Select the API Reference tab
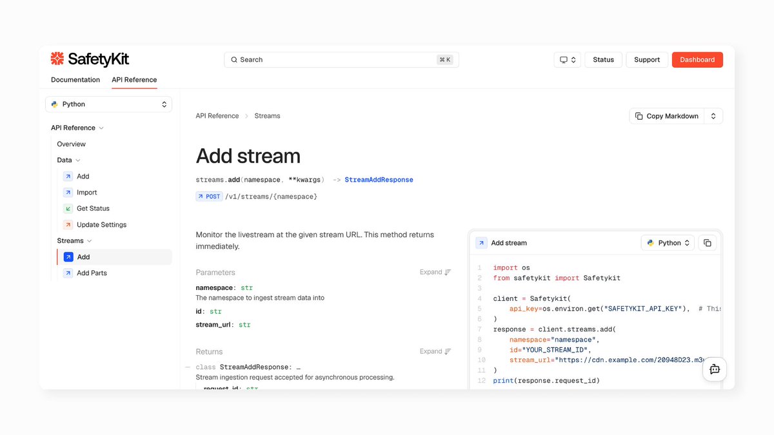This screenshot has height=435, width=774. pyautogui.click(x=134, y=80)
